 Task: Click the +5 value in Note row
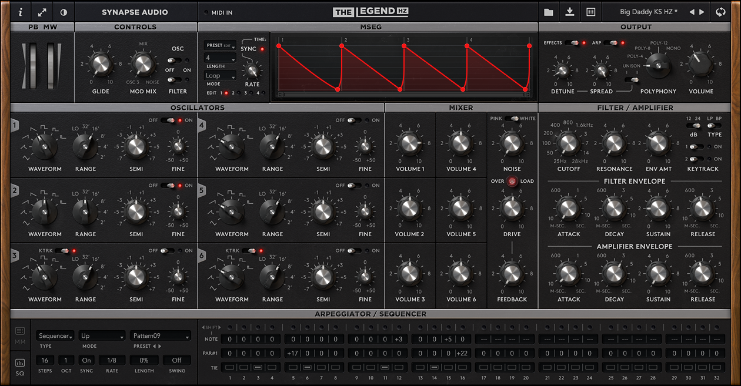(448, 339)
